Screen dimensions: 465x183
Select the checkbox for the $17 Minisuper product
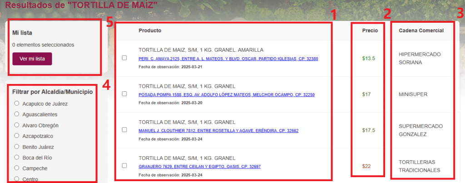(x=124, y=94)
